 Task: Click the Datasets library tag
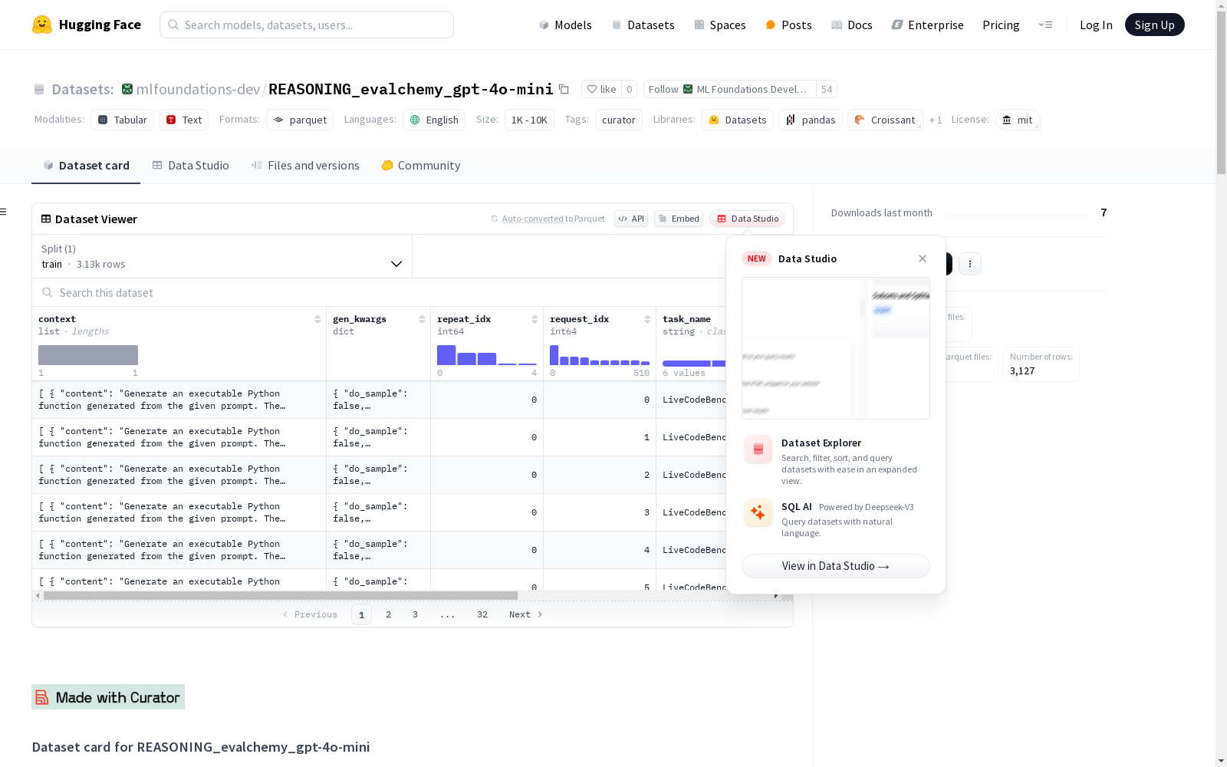click(738, 120)
